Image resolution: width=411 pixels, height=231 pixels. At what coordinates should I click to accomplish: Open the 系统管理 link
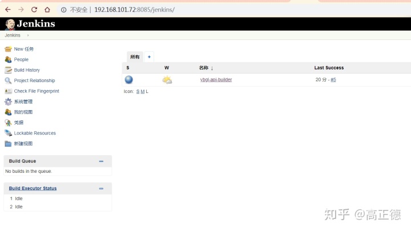point(23,102)
